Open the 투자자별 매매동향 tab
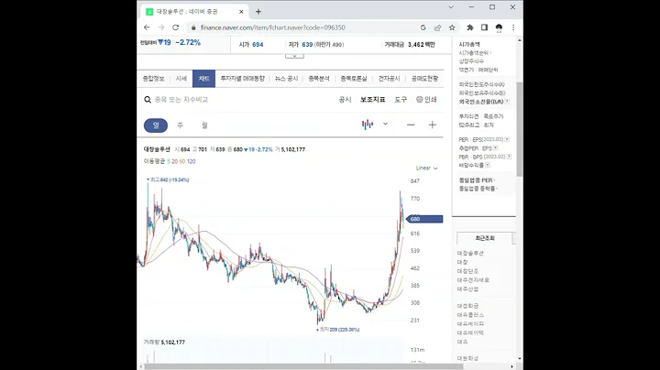Screen dimensions: 660x370 click(x=242, y=79)
